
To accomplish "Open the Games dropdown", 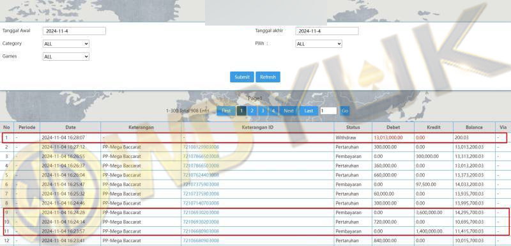I will pyautogui.click(x=66, y=57).
